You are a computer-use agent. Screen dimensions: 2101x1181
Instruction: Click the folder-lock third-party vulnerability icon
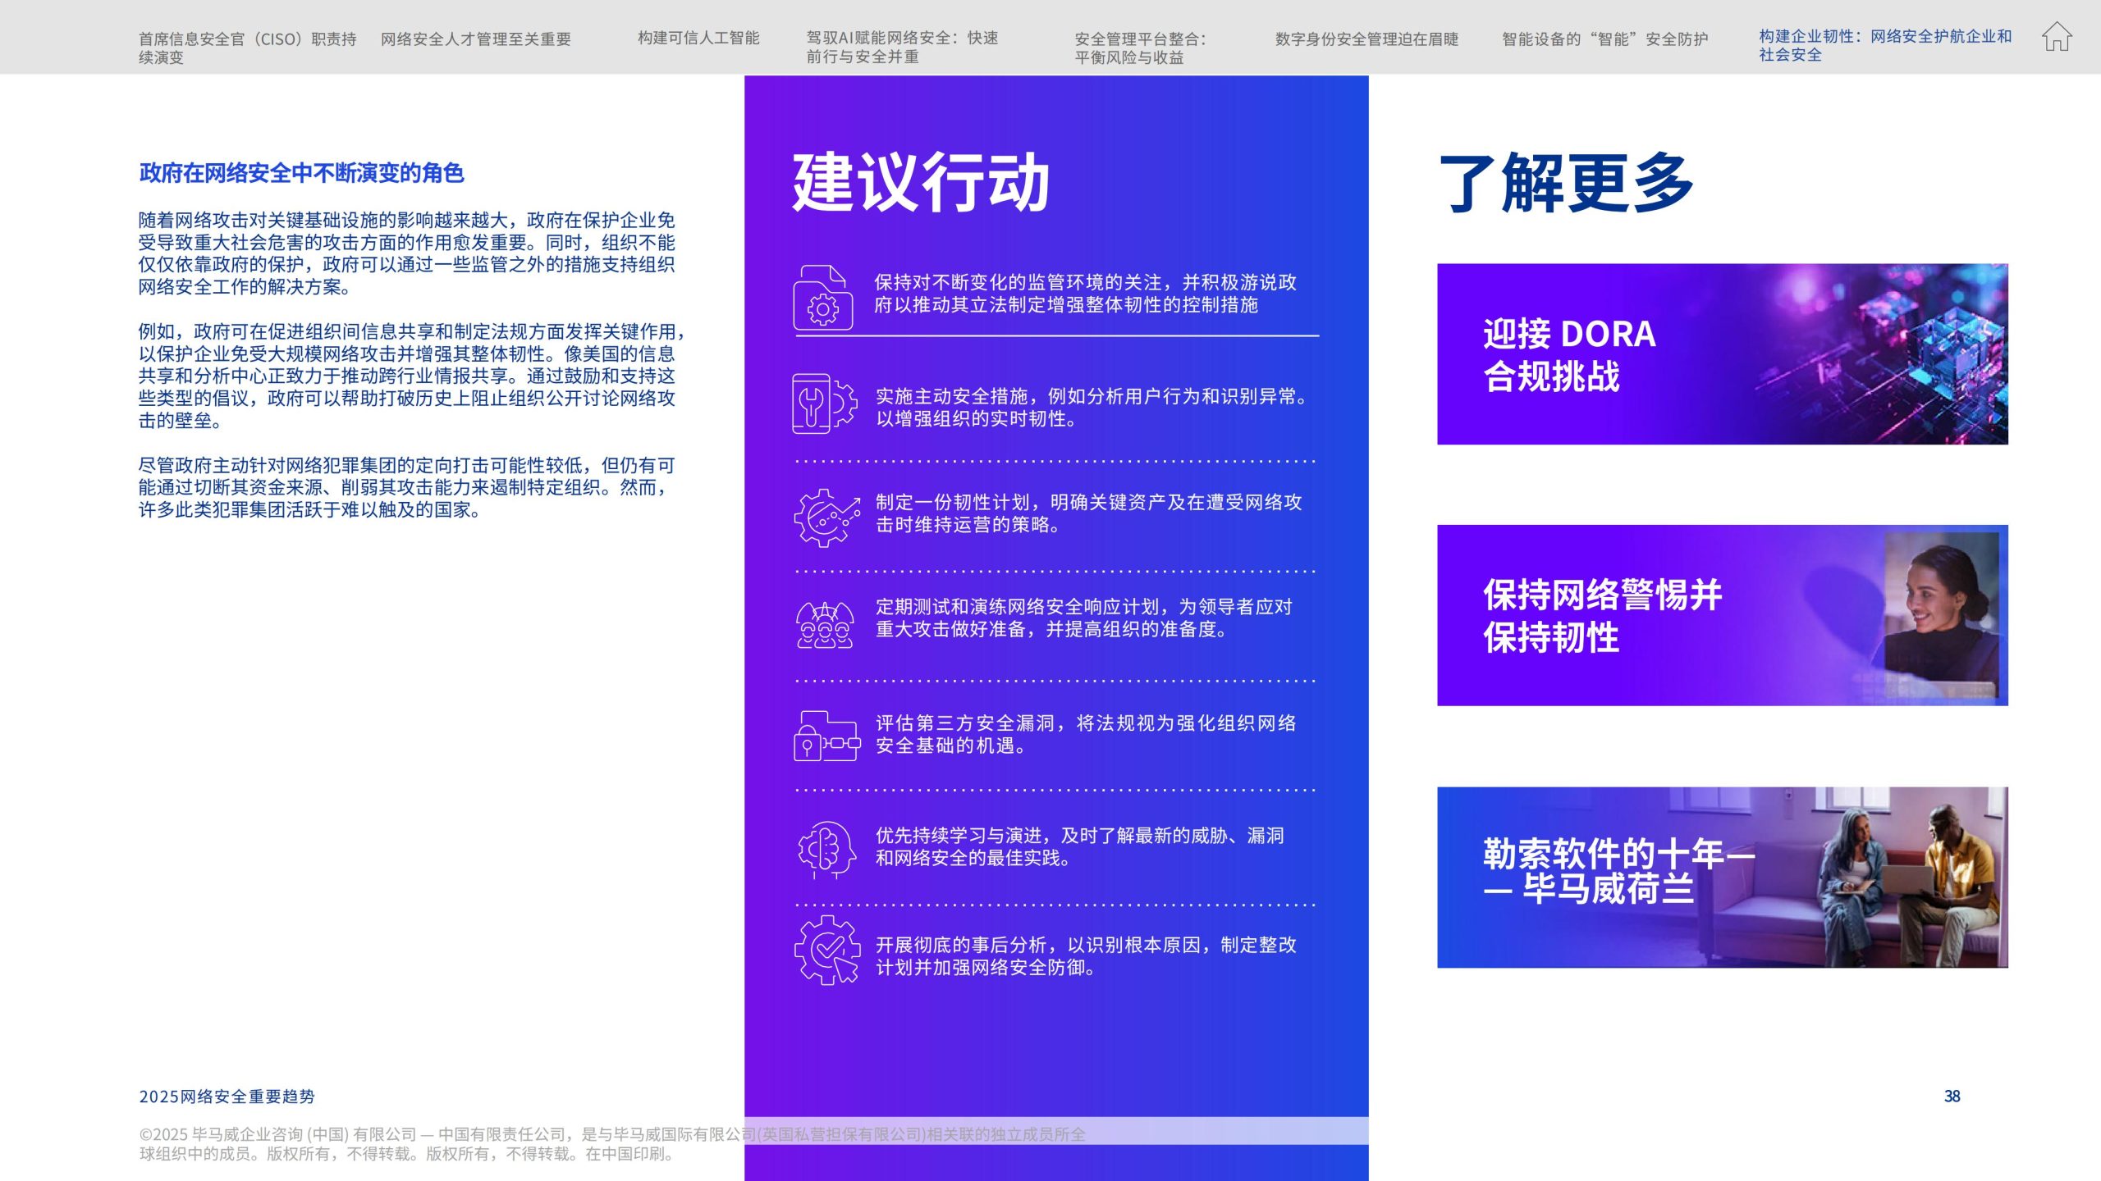point(826,736)
